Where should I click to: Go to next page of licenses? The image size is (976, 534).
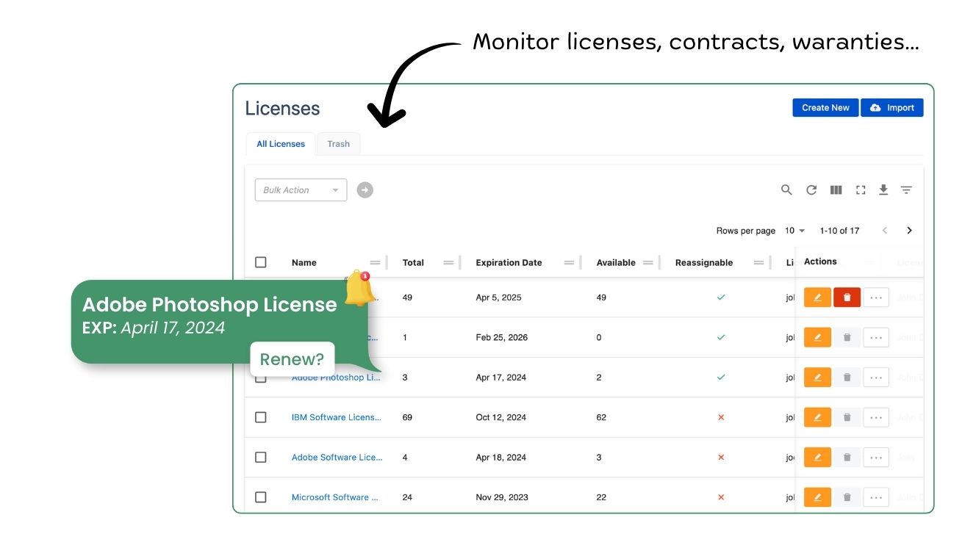(909, 231)
